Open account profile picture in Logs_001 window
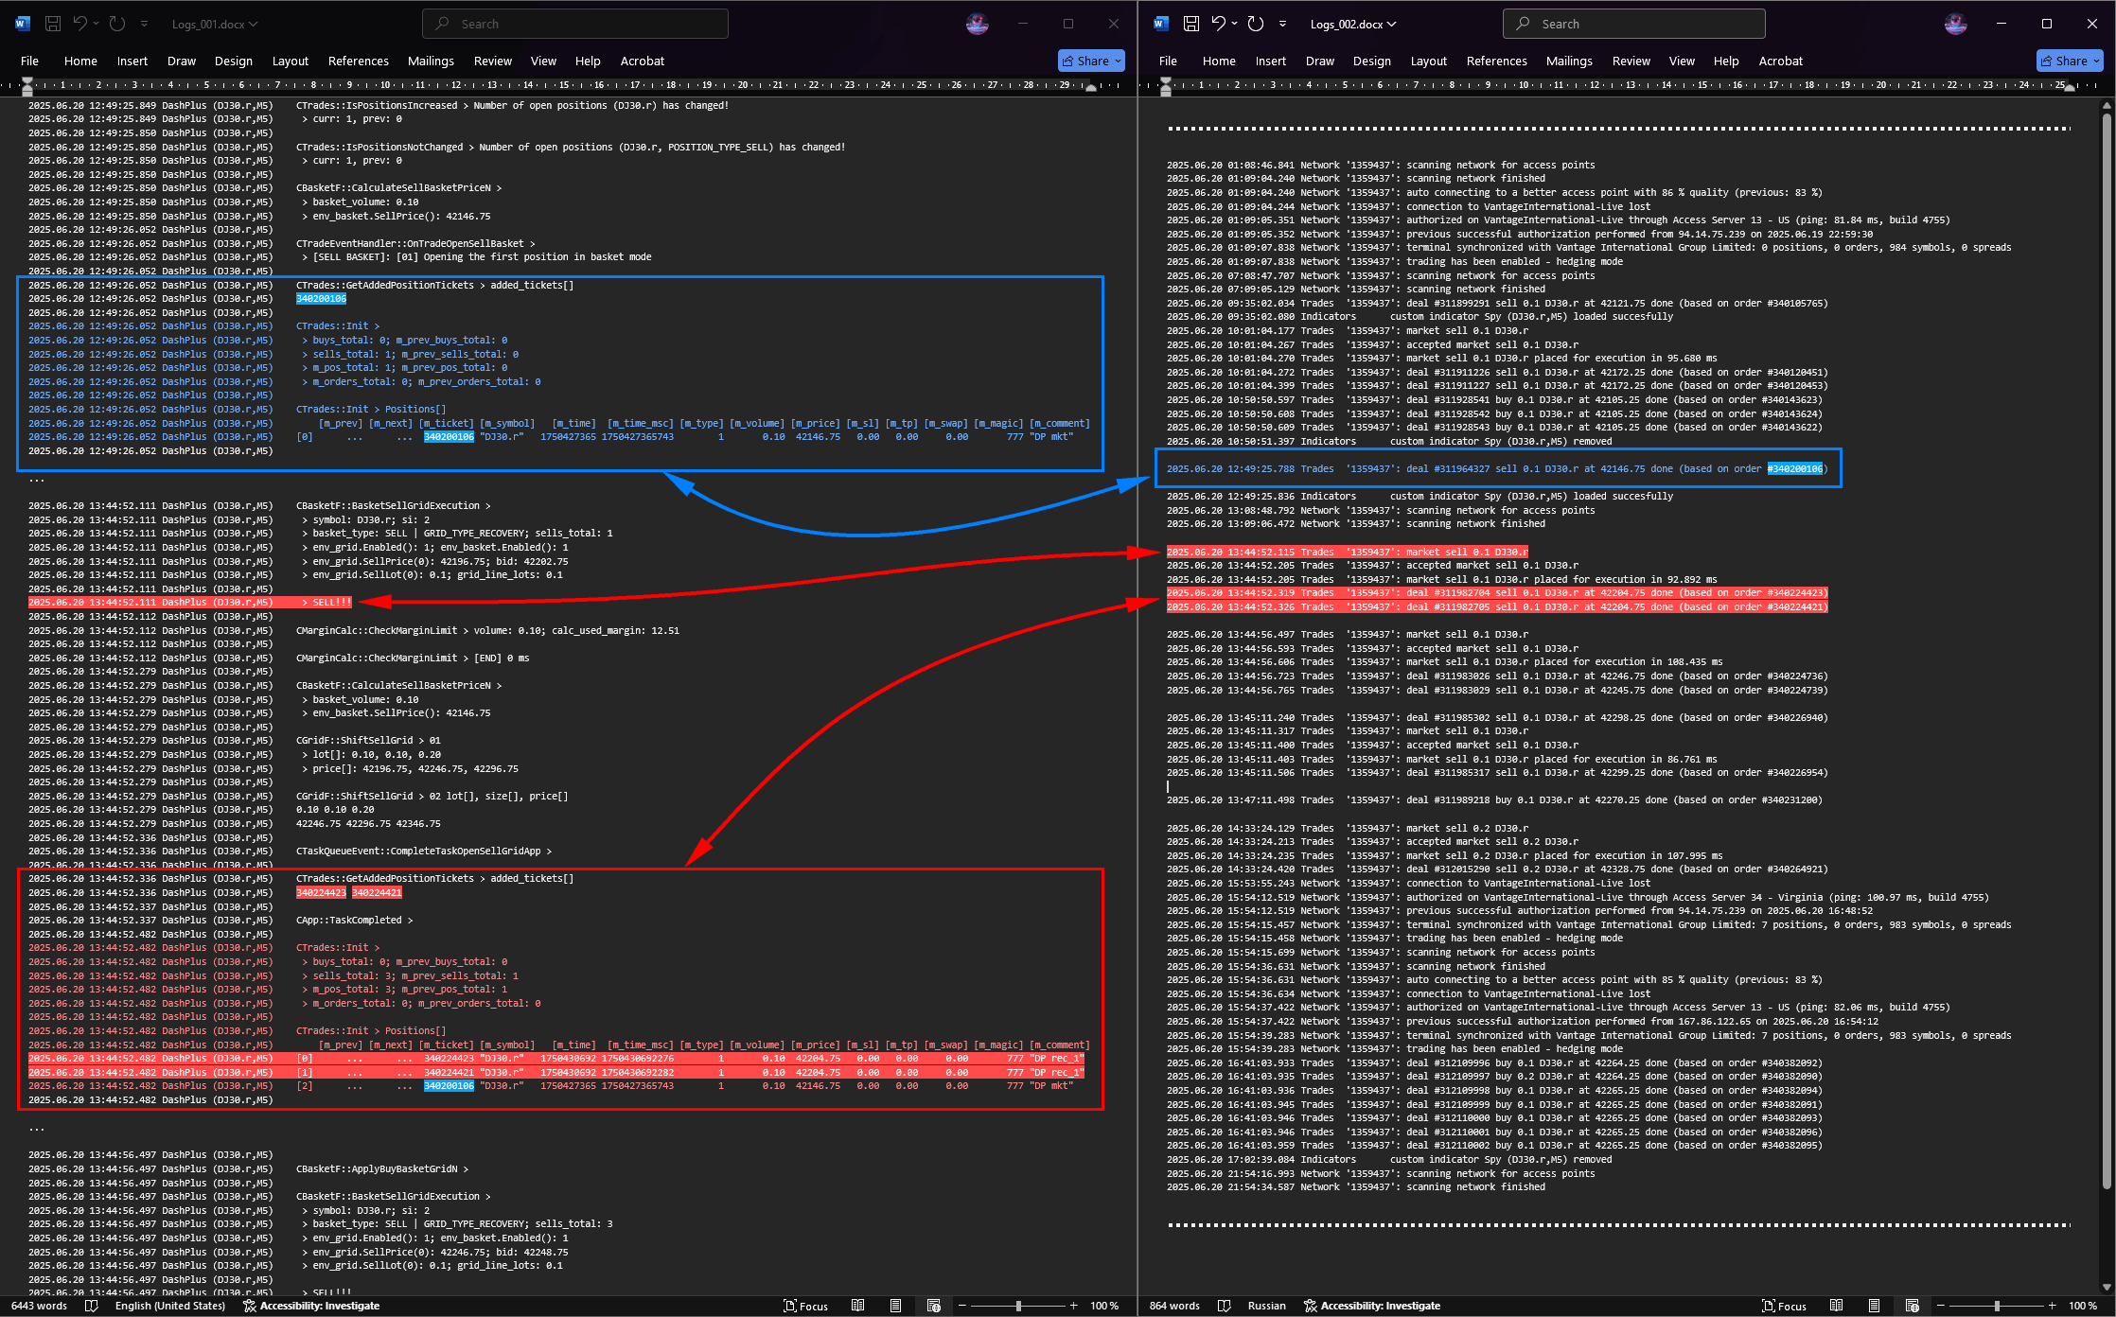 point(978,24)
